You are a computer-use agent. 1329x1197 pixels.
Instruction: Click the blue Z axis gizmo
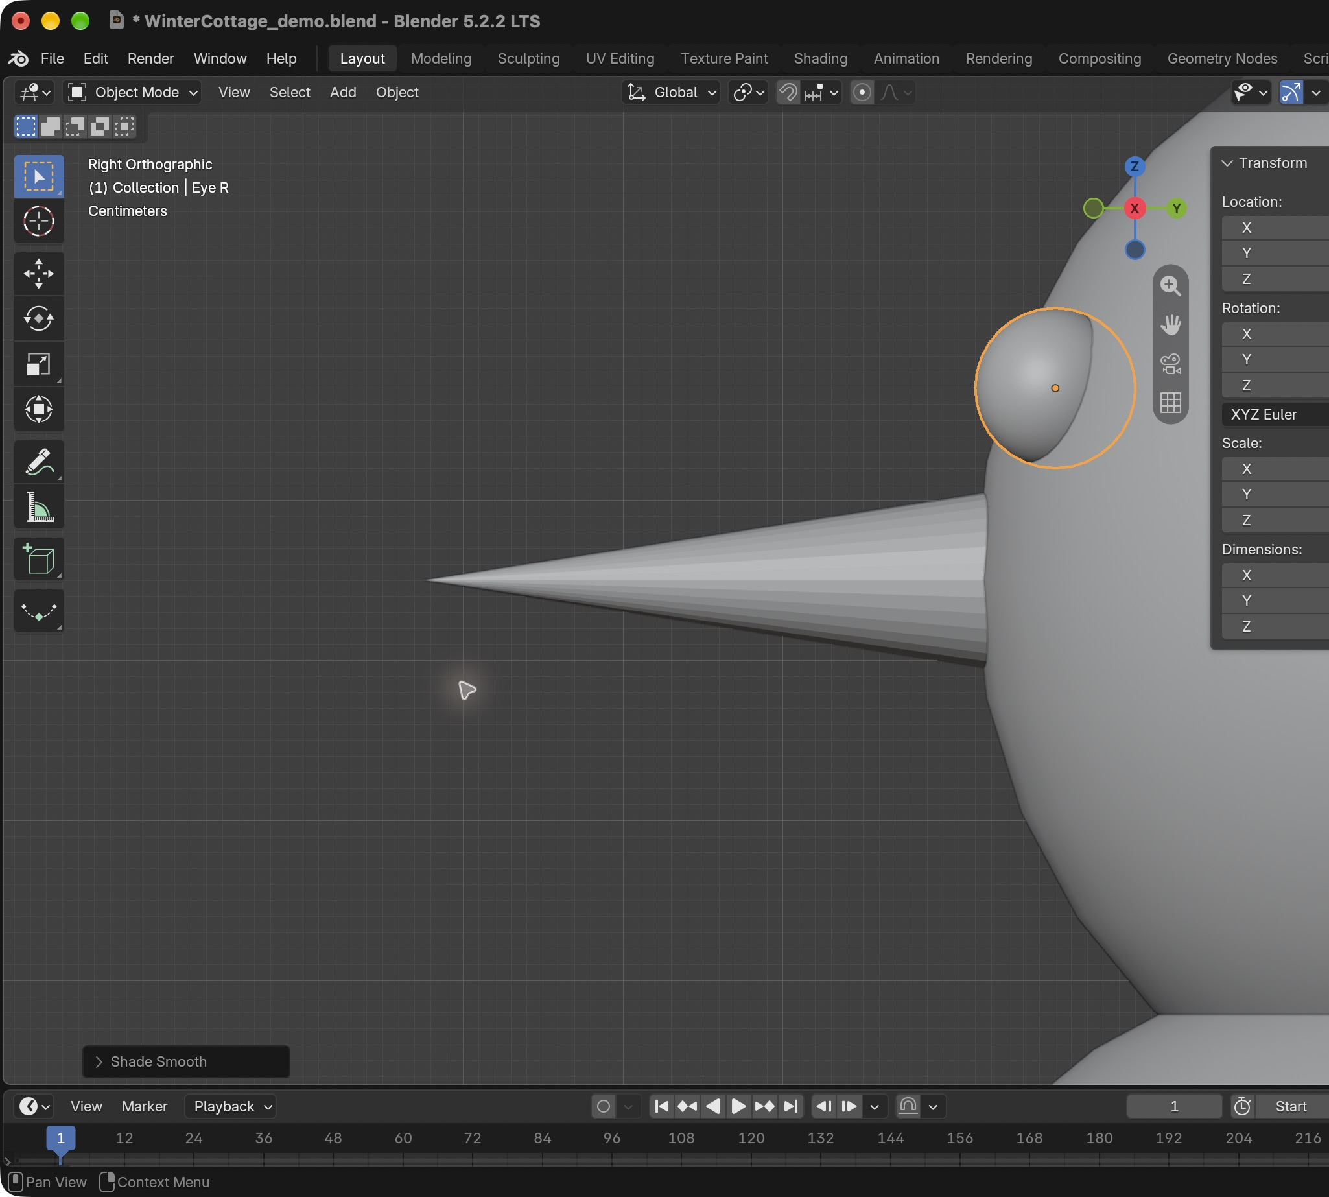coord(1135,167)
